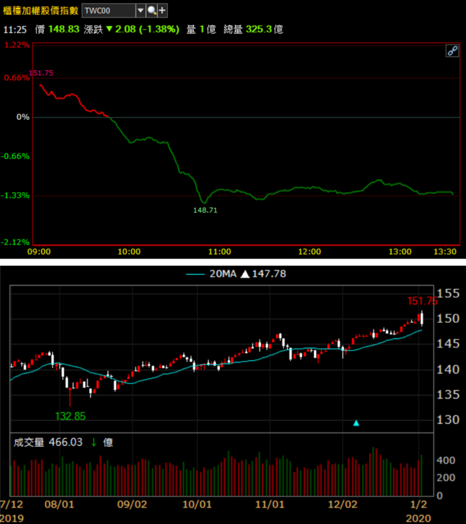Click the chain link icon on intraday chart
The image size is (466, 524).
(452, 51)
